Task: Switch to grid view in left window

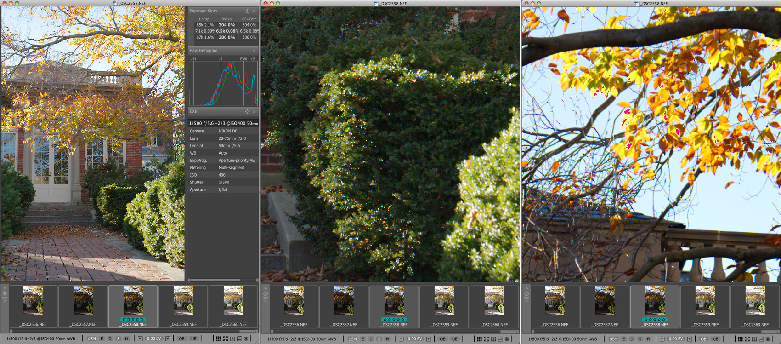Action: click(218, 339)
